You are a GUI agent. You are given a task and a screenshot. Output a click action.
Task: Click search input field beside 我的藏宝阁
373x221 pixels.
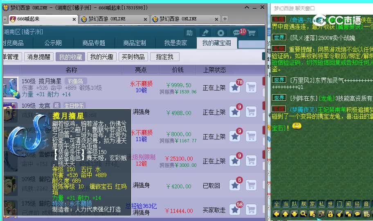point(252,44)
